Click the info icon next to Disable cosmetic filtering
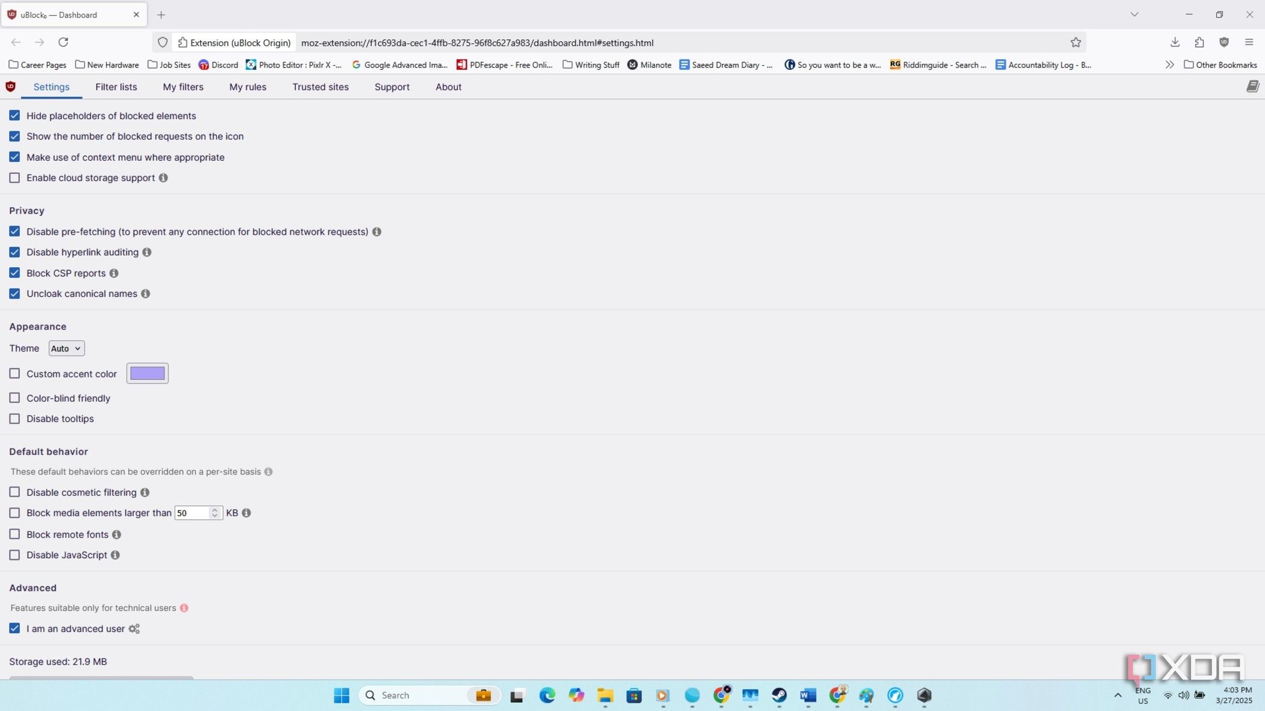The width and height of the screenshot is (1265, 711). point(145,492)
